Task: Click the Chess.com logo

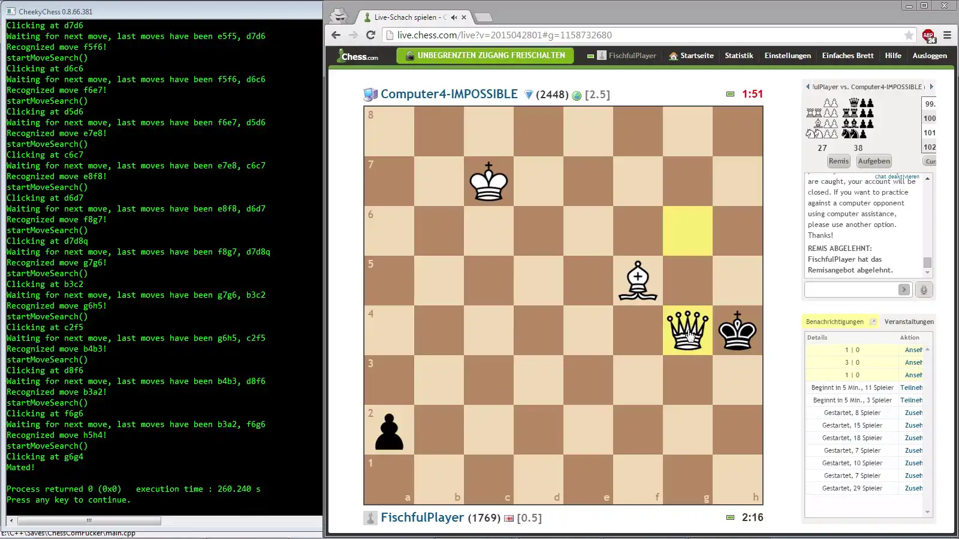Action: tap(358, 56)
